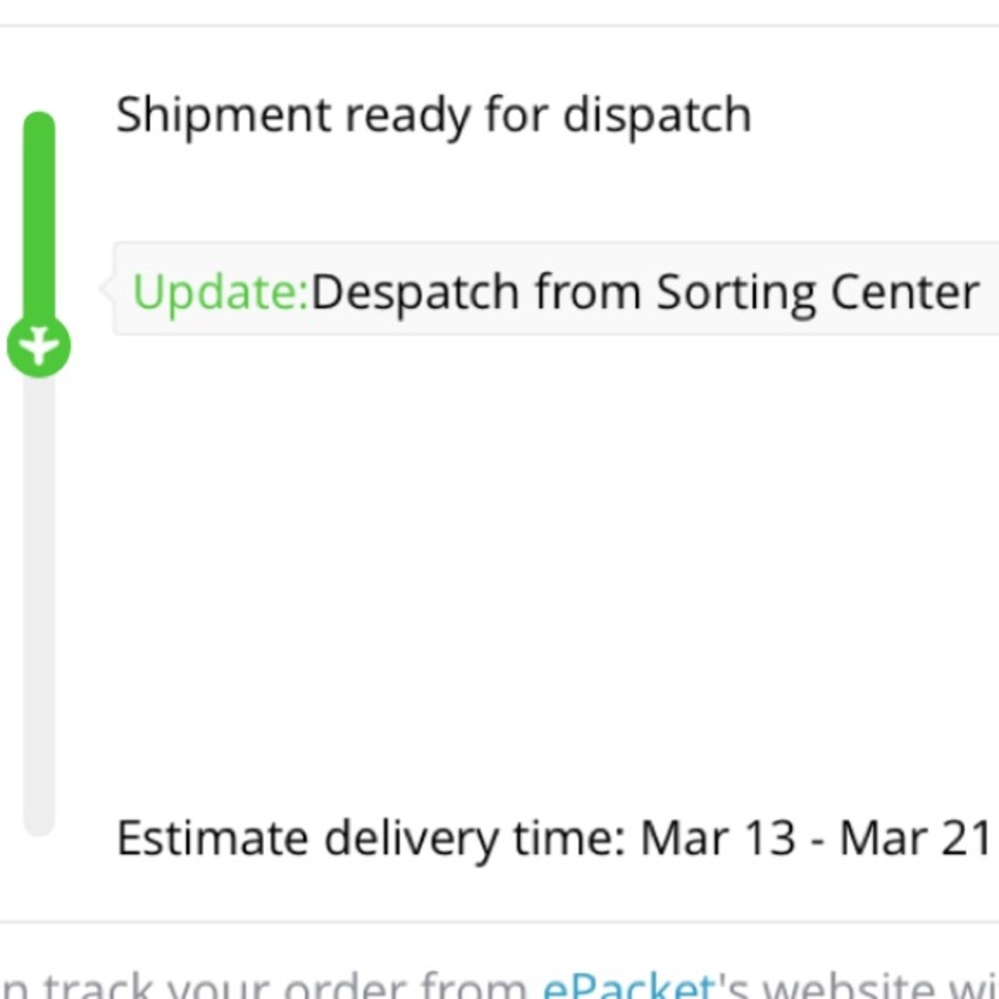Click "Despatch from Sorting Center" update text
This screenshot has width=999, height=999.
coord(644,293)
